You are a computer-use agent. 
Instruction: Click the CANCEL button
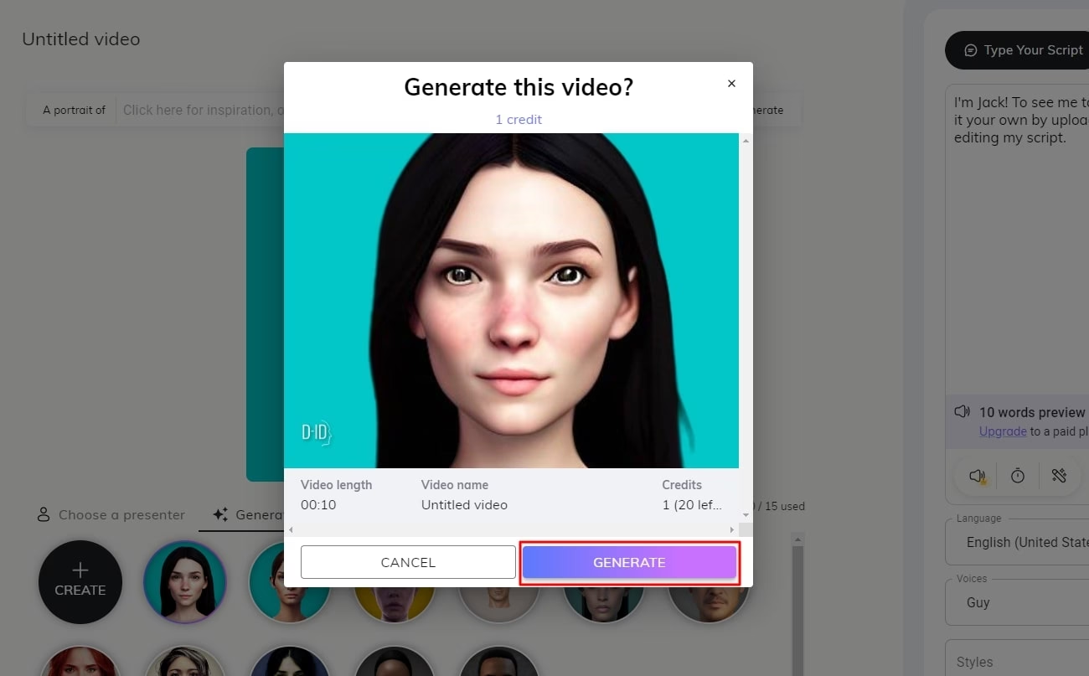[408, 563]
